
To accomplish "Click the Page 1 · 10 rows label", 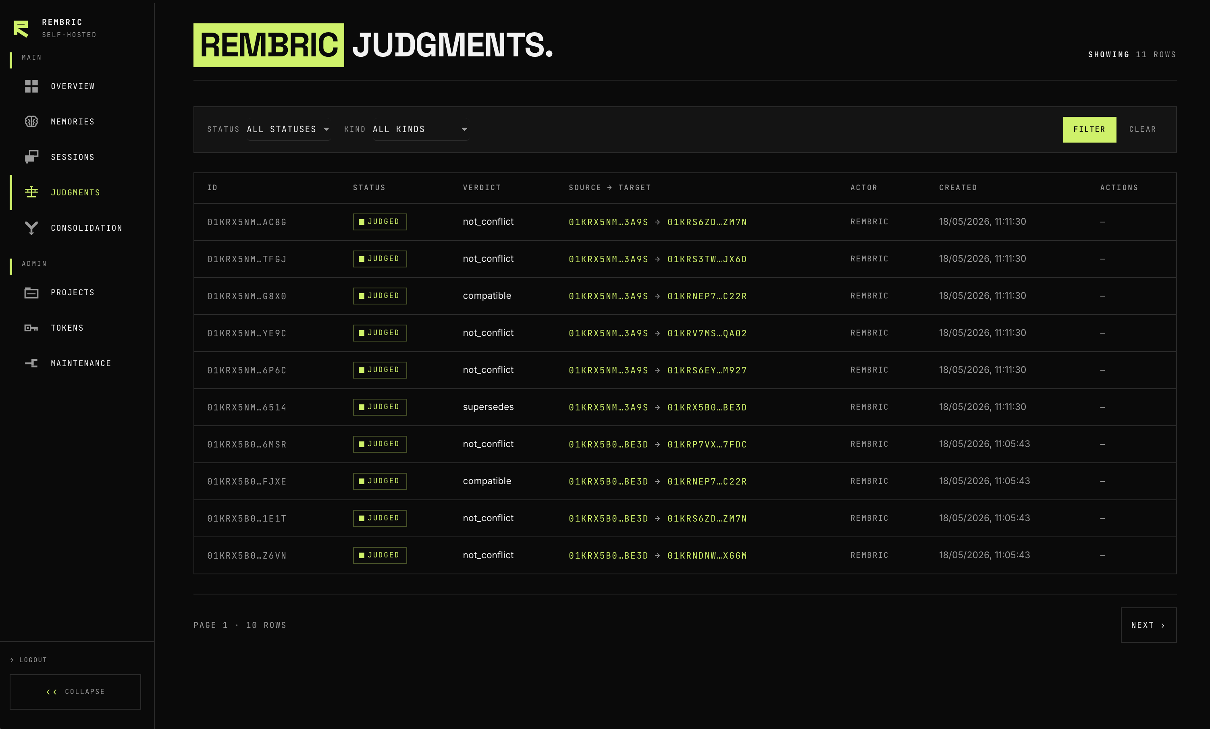I will point(240,625).
